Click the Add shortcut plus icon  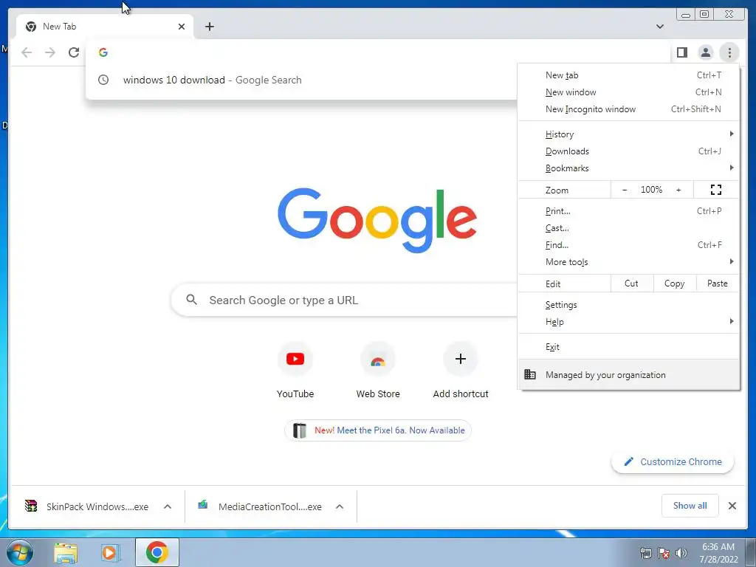point(461,359)
